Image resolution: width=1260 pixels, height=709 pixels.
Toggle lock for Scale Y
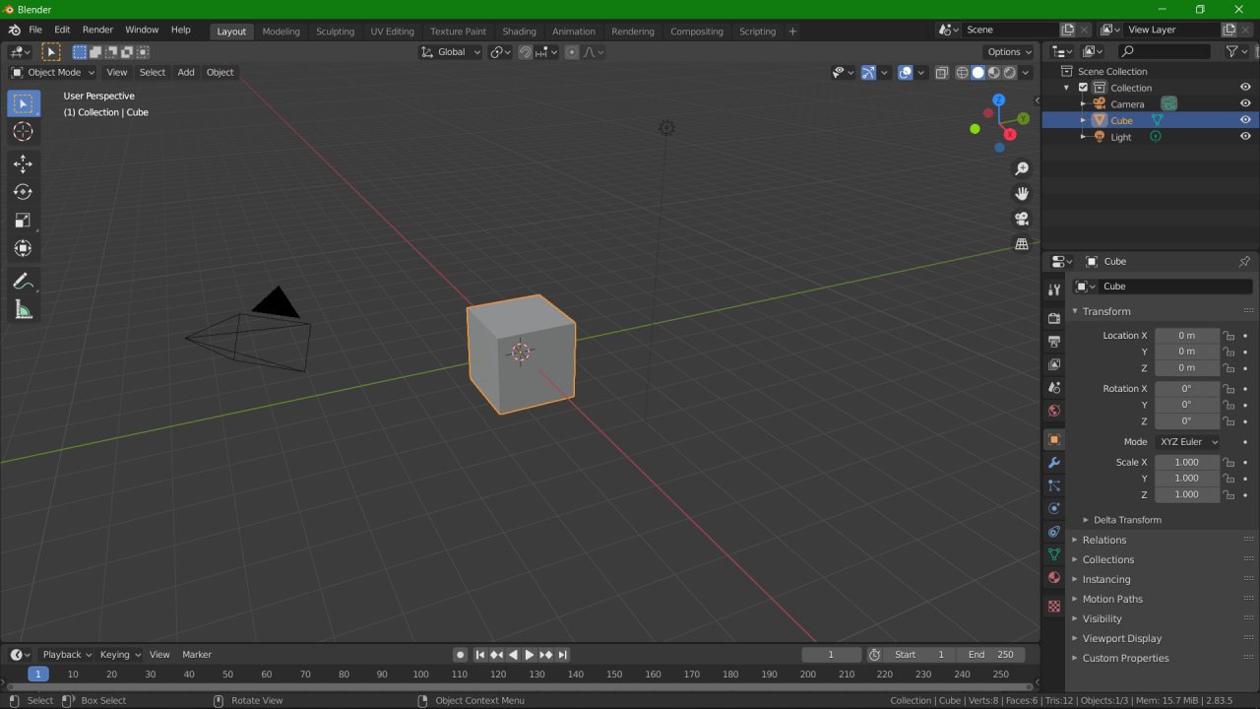coord(1228,479)
